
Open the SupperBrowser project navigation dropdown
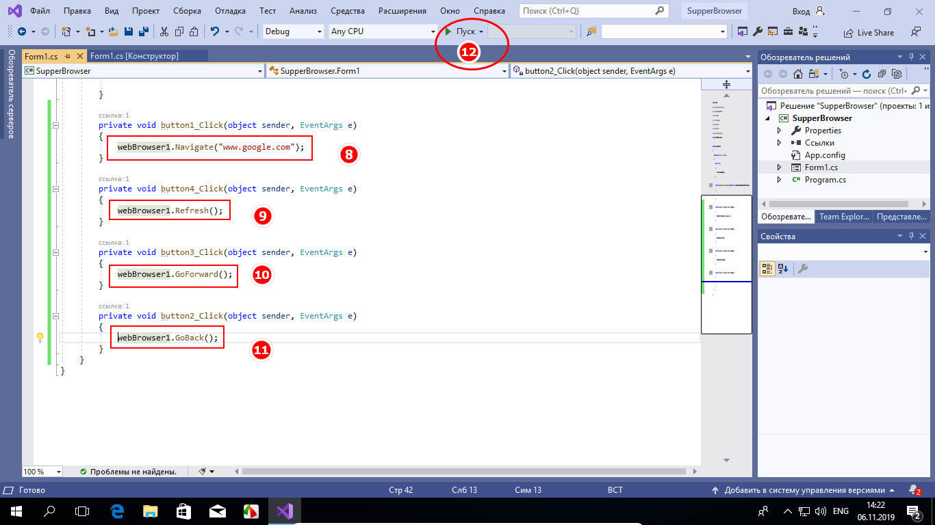(260, 70)
